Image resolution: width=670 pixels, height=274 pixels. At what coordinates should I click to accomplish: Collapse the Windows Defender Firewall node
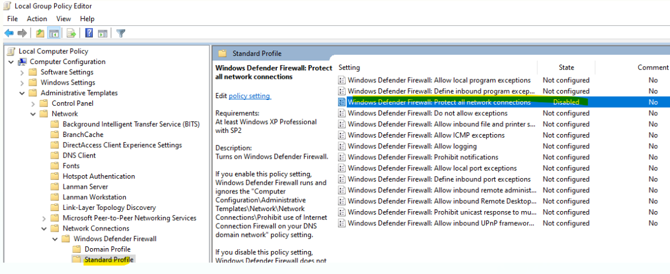[55, 239]
